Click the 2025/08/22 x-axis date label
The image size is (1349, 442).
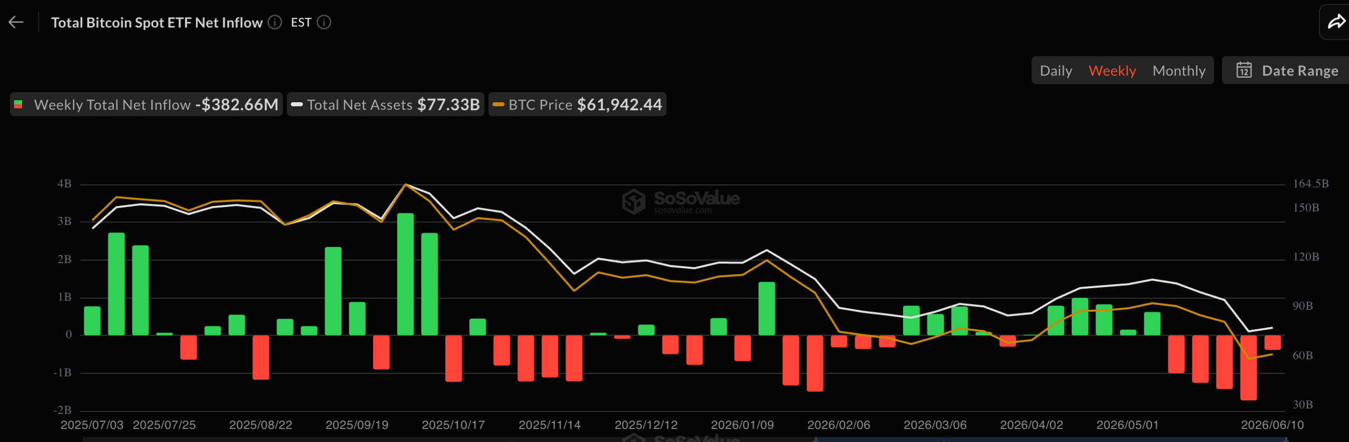pos(260,425)
